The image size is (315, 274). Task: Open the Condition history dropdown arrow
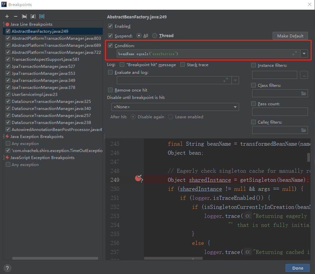[x=304, y=53]
